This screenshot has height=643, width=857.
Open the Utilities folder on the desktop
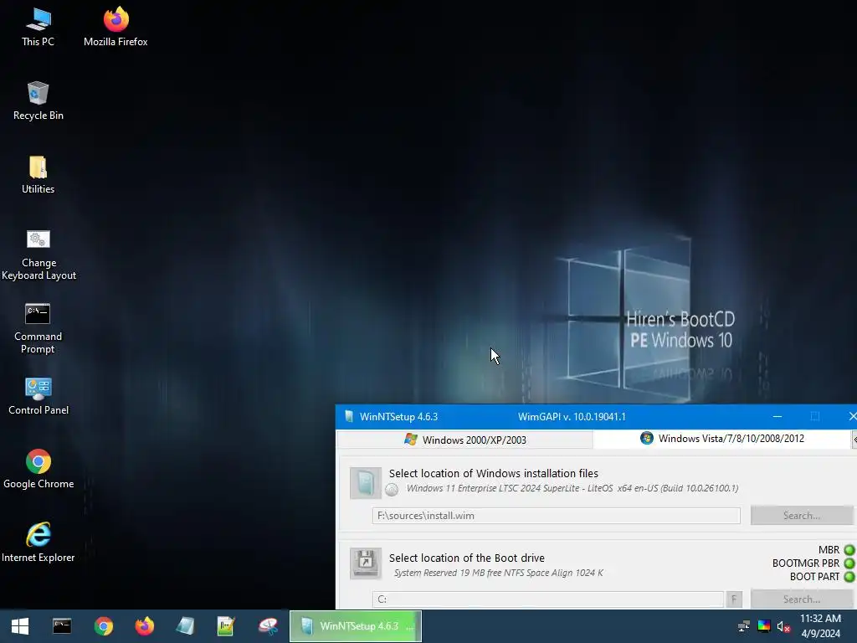38,174
